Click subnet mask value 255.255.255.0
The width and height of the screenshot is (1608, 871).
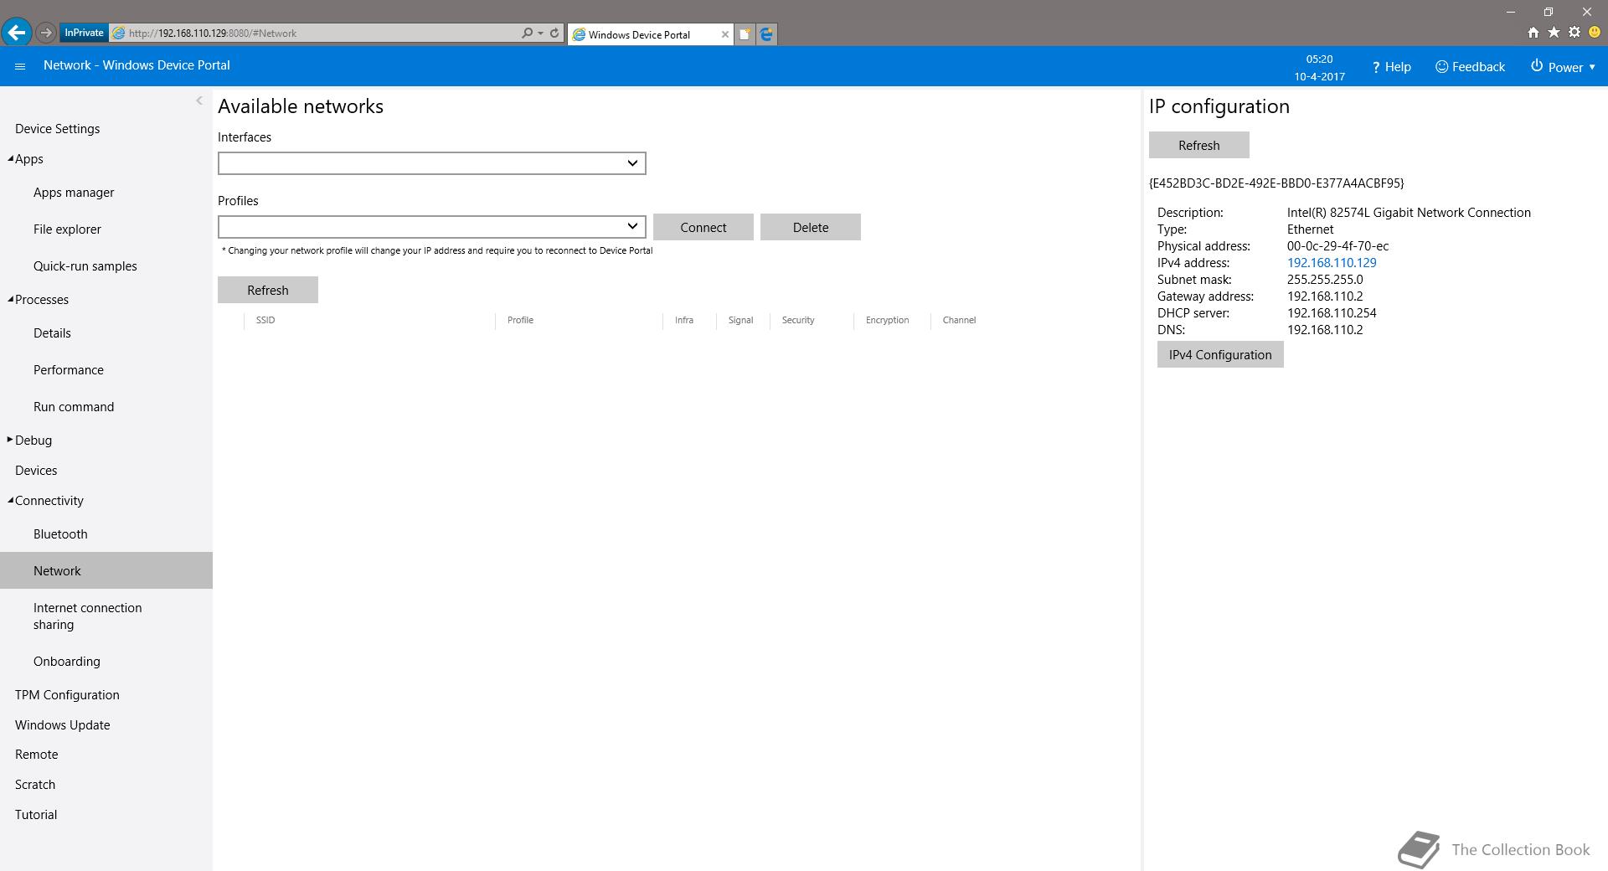[1325, 280]
